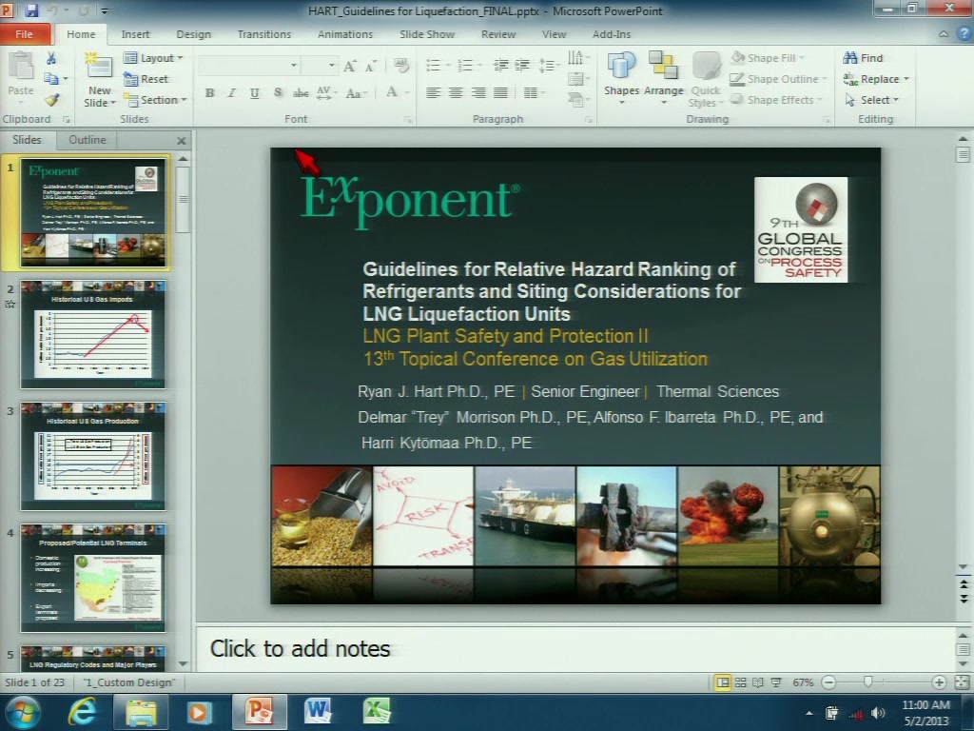974x731 pixels.
Task: Open the font name combo box
Action: click(248, 66)
